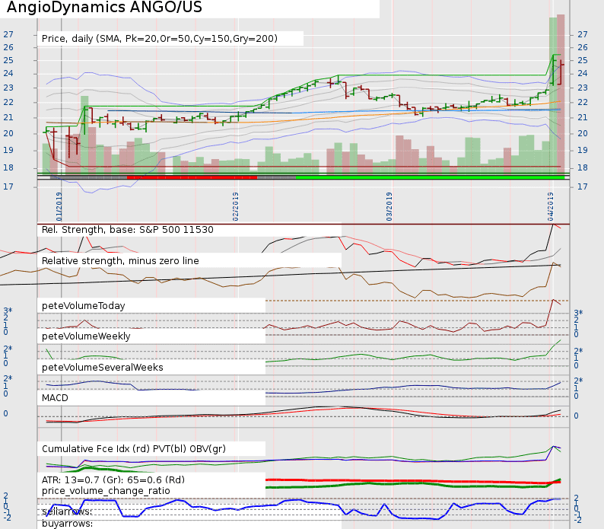Click the 27 label on the right price axis
Image resolution: width=604 pixels, height=529 pixels.
point(583,34)
